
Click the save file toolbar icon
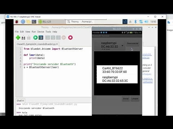29,38
